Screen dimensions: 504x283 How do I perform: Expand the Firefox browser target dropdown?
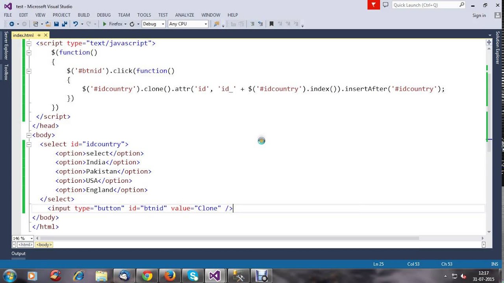pyautogui.click(x=125, y=24)
